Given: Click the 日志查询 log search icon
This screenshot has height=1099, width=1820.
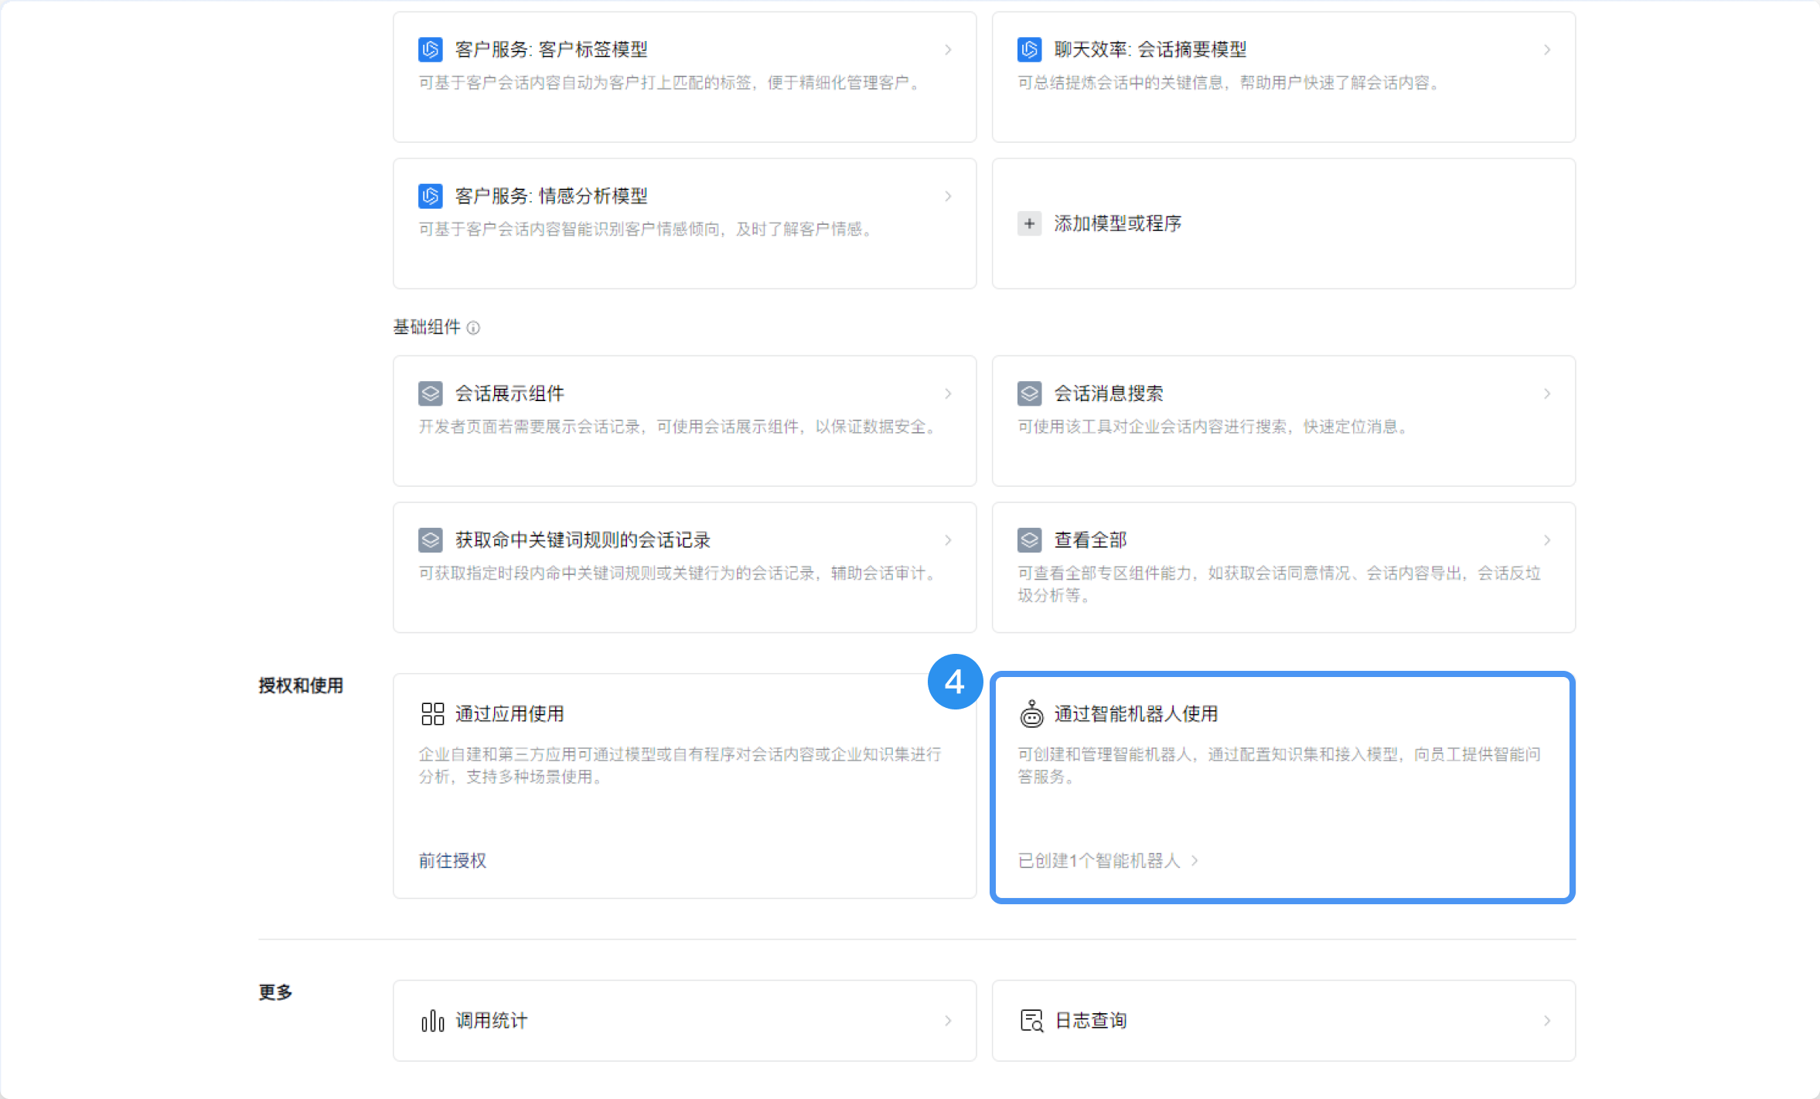Looking at the screenshot, I should (x=1031, y=1021).
